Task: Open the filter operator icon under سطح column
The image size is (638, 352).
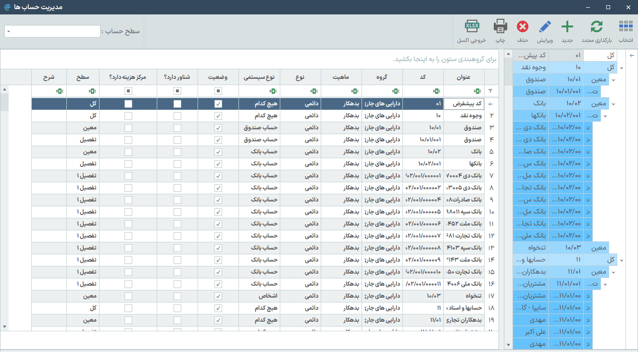Action: 93,91
